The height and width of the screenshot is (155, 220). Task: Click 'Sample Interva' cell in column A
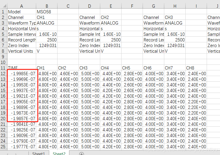[22, 34]
